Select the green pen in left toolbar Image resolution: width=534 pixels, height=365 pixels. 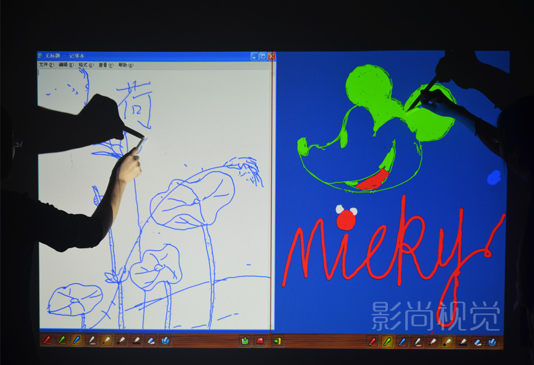(62, 340)
